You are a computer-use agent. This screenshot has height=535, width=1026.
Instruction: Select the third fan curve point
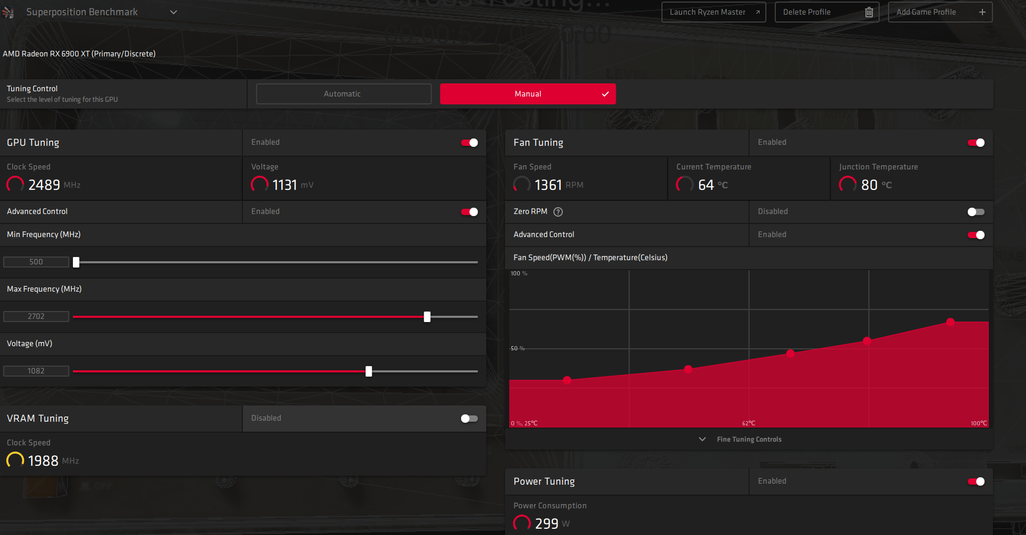pos(790,354)
